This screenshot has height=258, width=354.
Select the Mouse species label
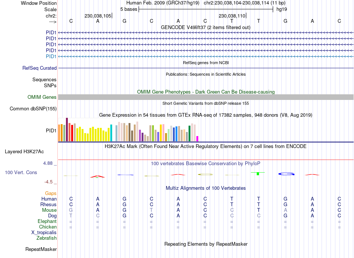coord(49,210)
